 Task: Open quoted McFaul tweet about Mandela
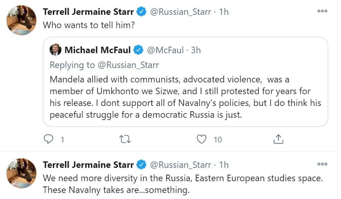click(185, 97)
